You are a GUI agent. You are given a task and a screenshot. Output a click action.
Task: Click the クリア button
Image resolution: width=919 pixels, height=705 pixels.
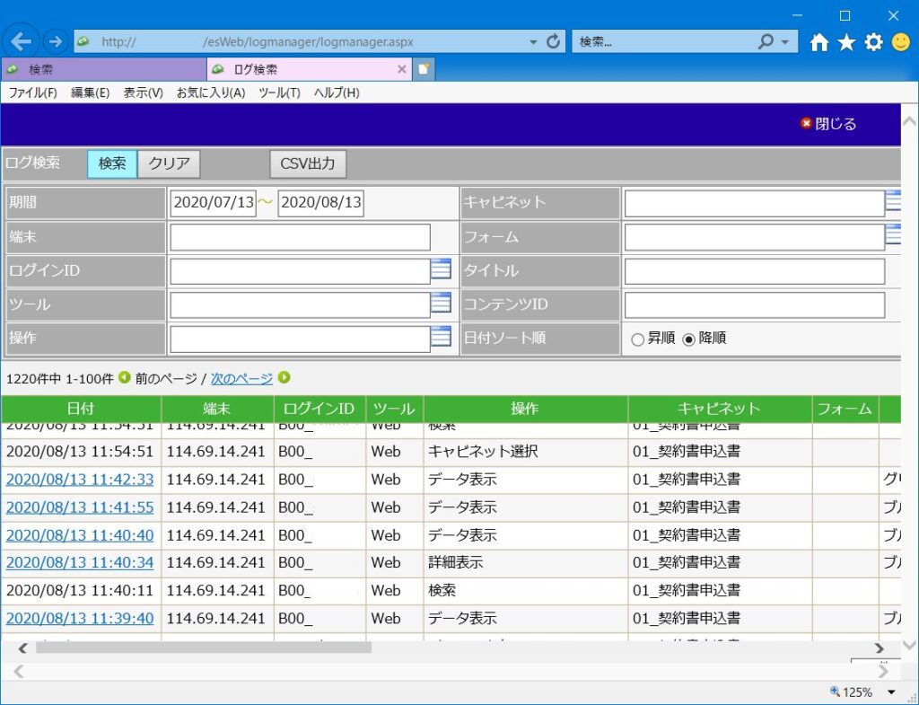pos(169,163)
